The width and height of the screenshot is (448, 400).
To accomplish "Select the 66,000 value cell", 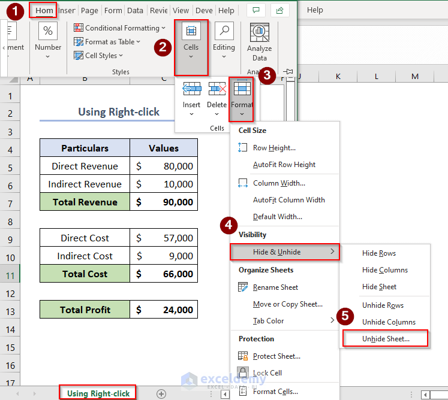I will point(164,274).
